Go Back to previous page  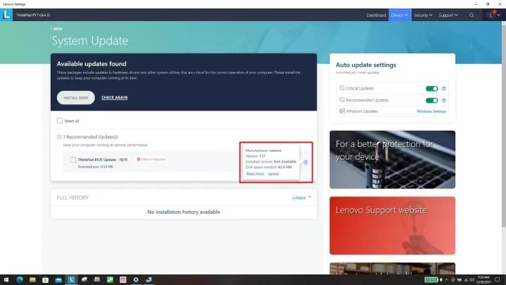[x=56, y=29]
